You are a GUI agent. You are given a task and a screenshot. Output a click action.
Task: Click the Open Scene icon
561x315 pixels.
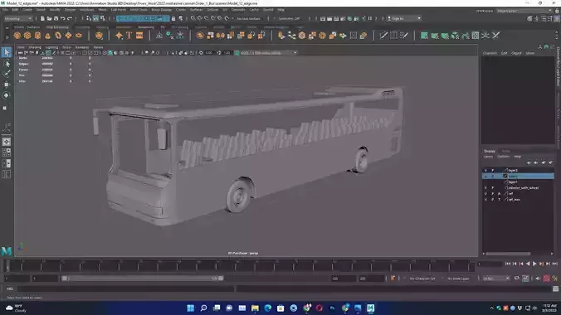point(49,18)
